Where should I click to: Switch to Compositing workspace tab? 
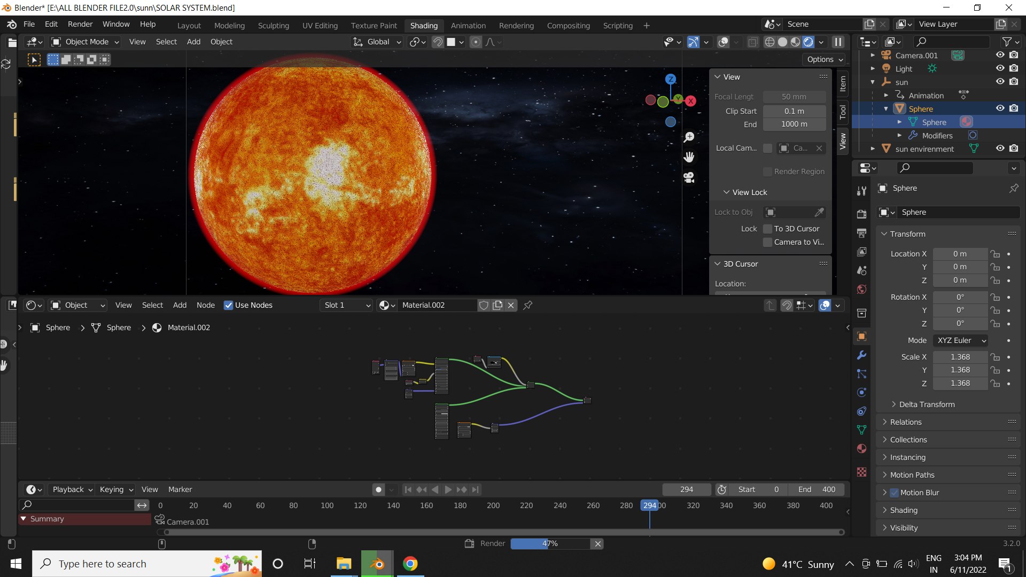point(568,25)
